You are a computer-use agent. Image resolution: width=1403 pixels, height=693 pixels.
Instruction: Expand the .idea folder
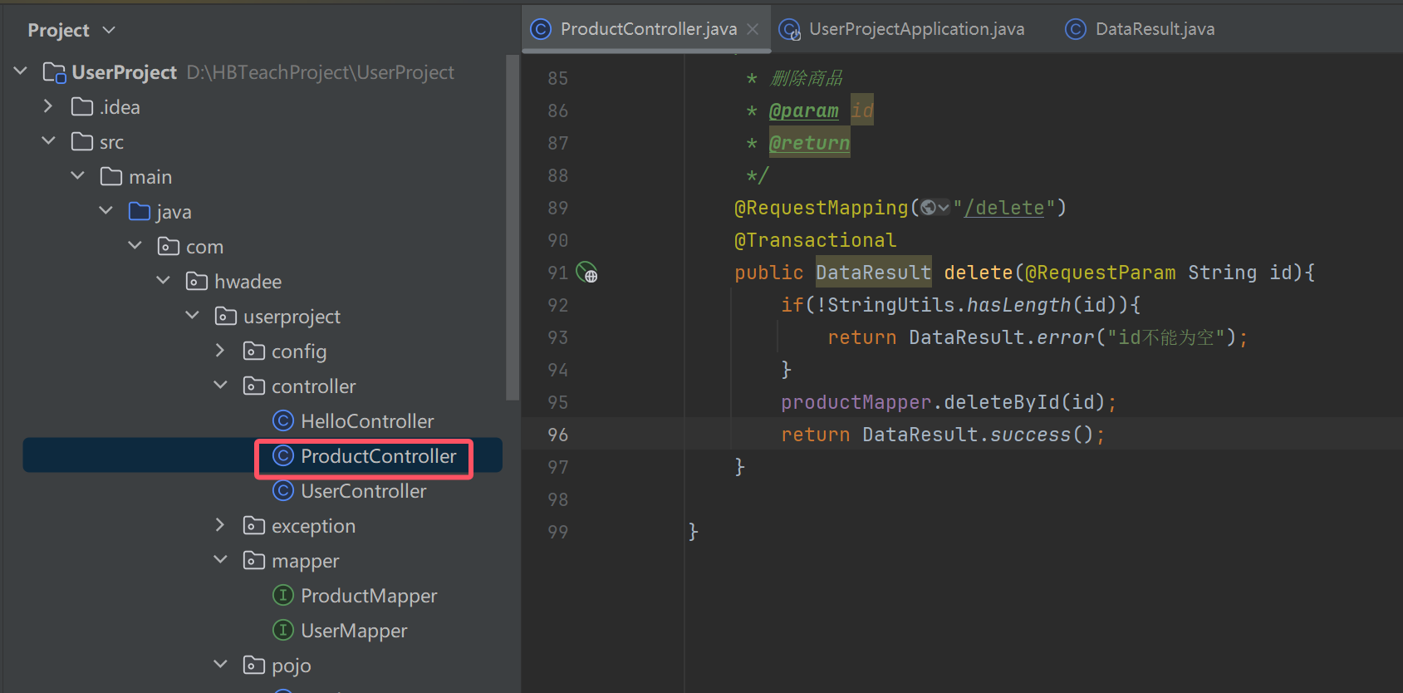click(x=48, y=106)
